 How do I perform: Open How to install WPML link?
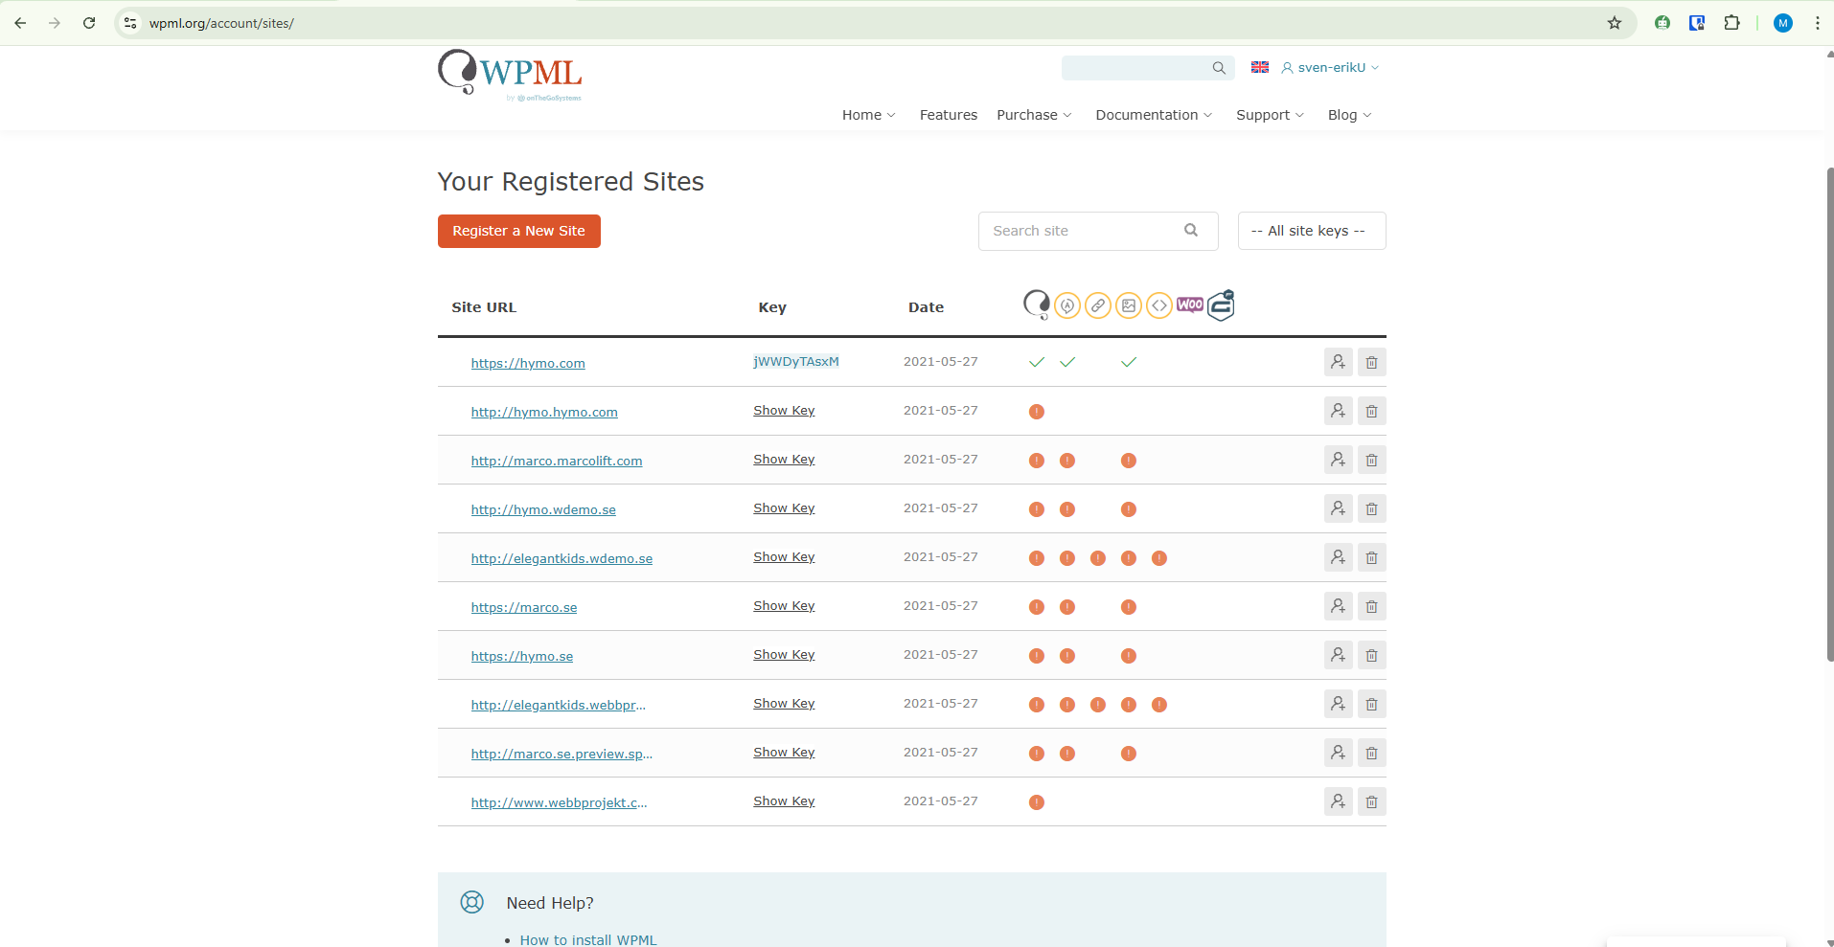tap(588, 939)
